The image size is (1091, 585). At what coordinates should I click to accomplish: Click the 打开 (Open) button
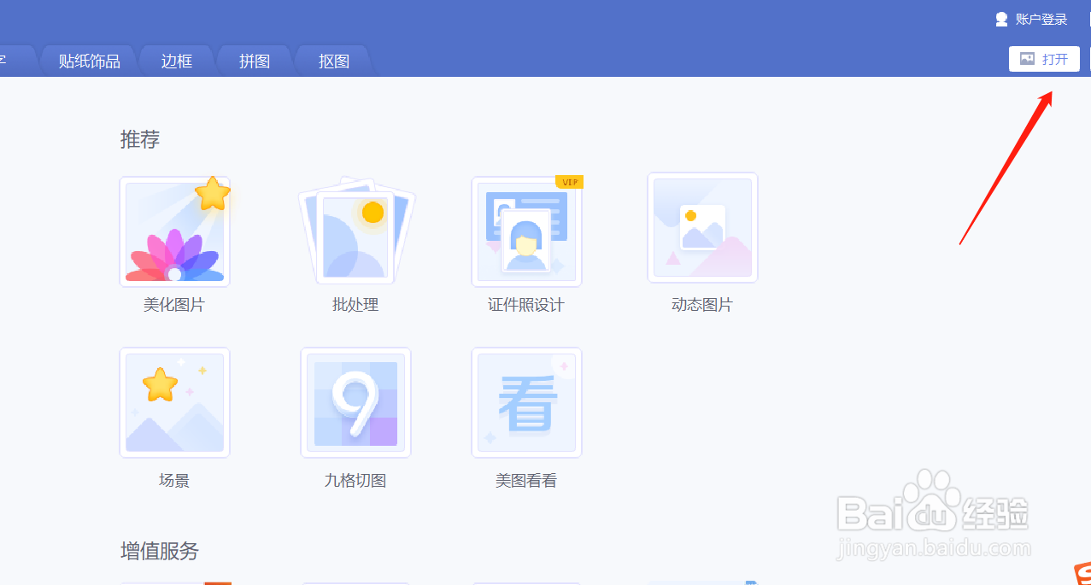tap(1044, 58)
